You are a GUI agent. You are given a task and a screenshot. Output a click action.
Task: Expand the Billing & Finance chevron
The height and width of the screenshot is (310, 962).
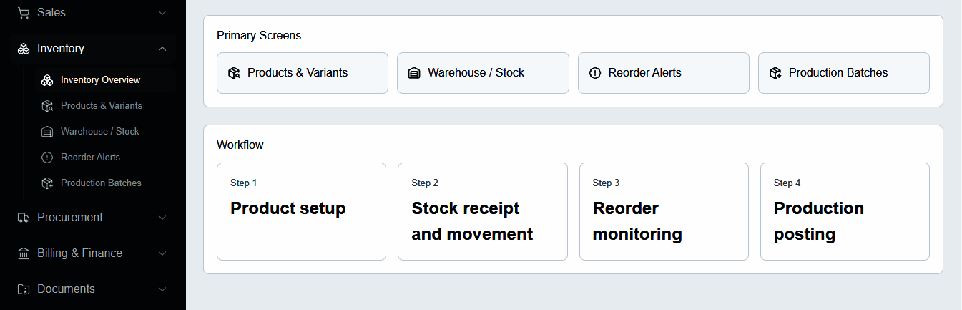coord(162,253)
